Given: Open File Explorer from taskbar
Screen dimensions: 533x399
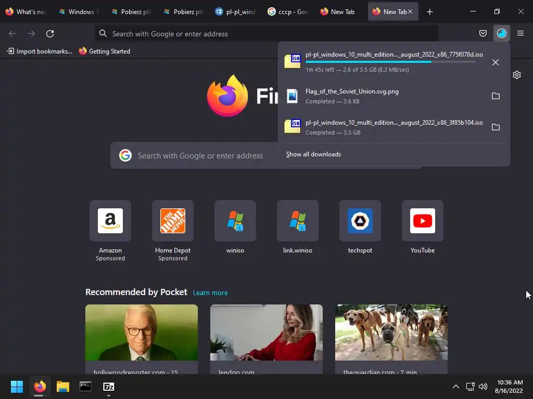Looking at the screenshot, I should (63, 387).
